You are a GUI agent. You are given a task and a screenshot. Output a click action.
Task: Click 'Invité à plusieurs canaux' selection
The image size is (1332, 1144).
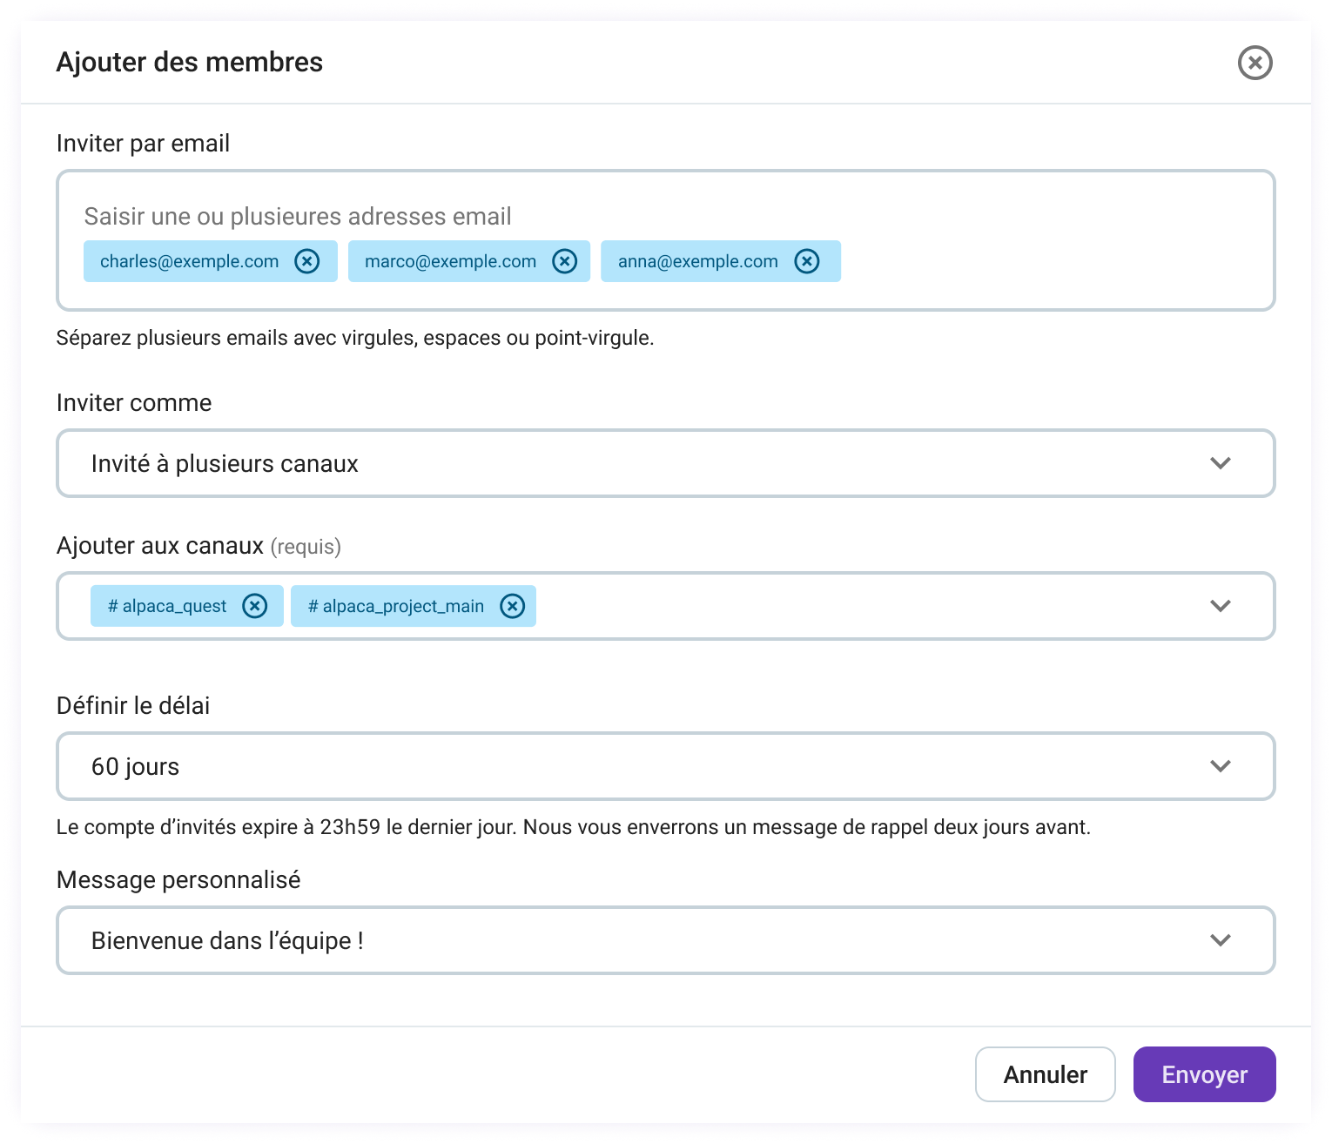(225, 463)
